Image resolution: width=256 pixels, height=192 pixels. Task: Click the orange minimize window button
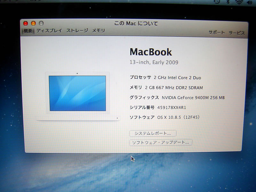(34, 23)
